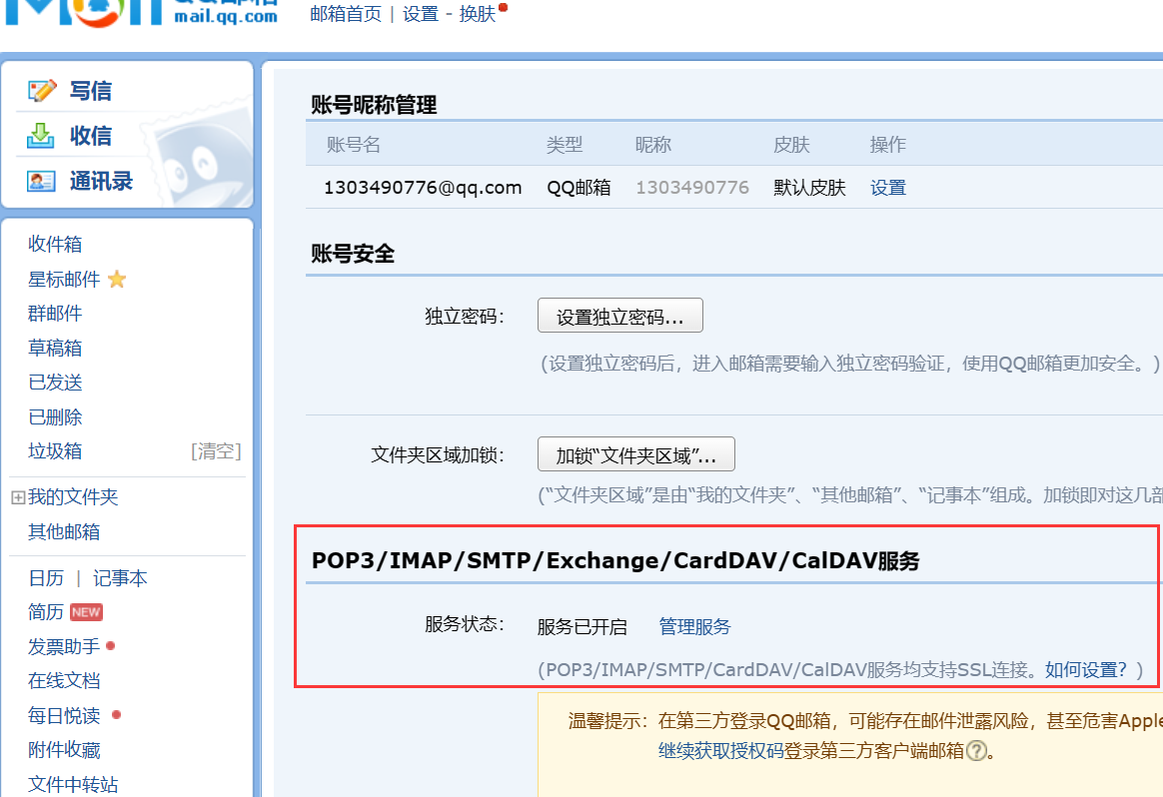This screenshot has height=797, width=1163.
Task: Open 简历 in the sidebar
Action: [46, 611]
